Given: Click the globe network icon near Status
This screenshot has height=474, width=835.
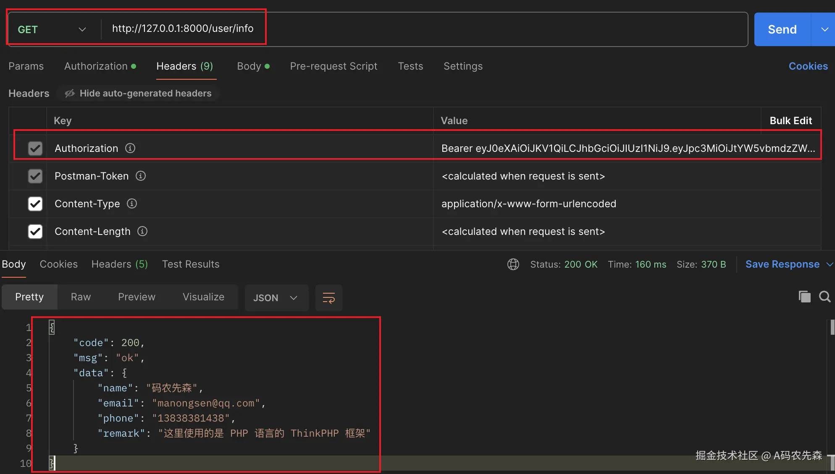Looking at the screenshot, I should click(x=513, y=264).
